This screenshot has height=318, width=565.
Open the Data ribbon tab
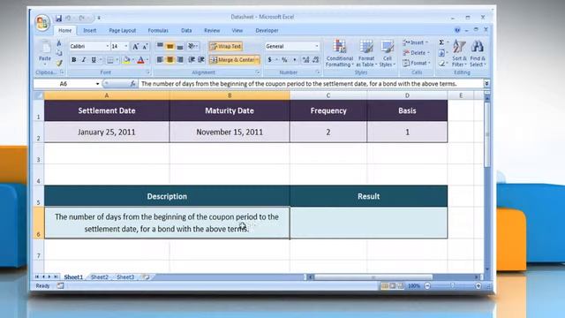coord(186,31)
